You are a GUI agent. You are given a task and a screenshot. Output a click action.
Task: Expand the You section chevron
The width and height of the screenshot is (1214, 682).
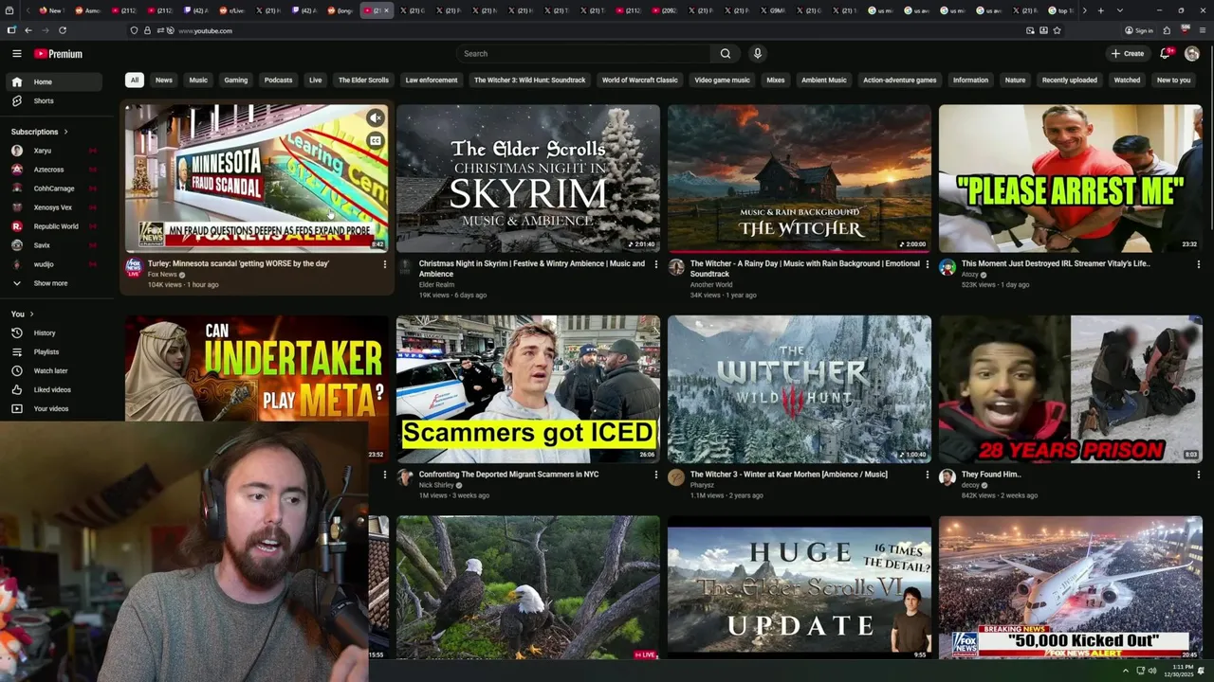pos(31,314)
